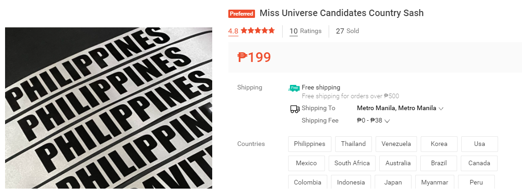Image resolution: width=522 pixels, height=190 pixels.
Task: Choose Korea as the sash country
Action: 439,144
